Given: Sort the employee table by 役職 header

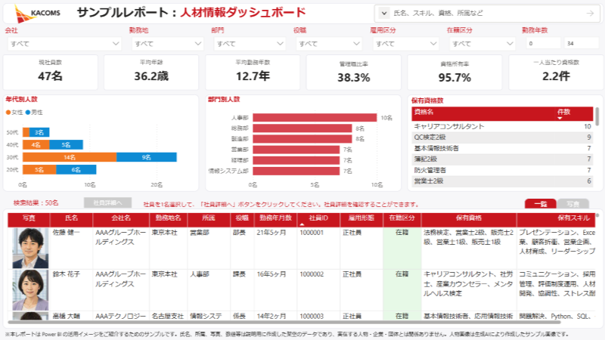Looking at the screenshot, I should click(x=242, y=218).
